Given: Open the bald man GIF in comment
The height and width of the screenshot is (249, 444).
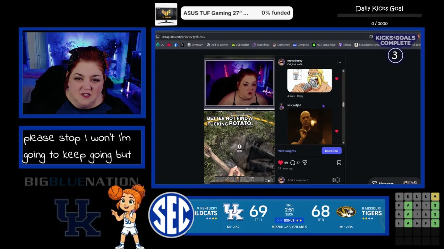Looking at the screenshot, I should (309, 127).
